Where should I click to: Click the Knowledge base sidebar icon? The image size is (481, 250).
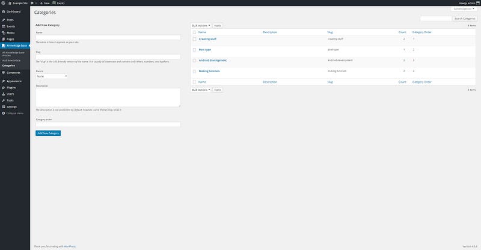4,46
